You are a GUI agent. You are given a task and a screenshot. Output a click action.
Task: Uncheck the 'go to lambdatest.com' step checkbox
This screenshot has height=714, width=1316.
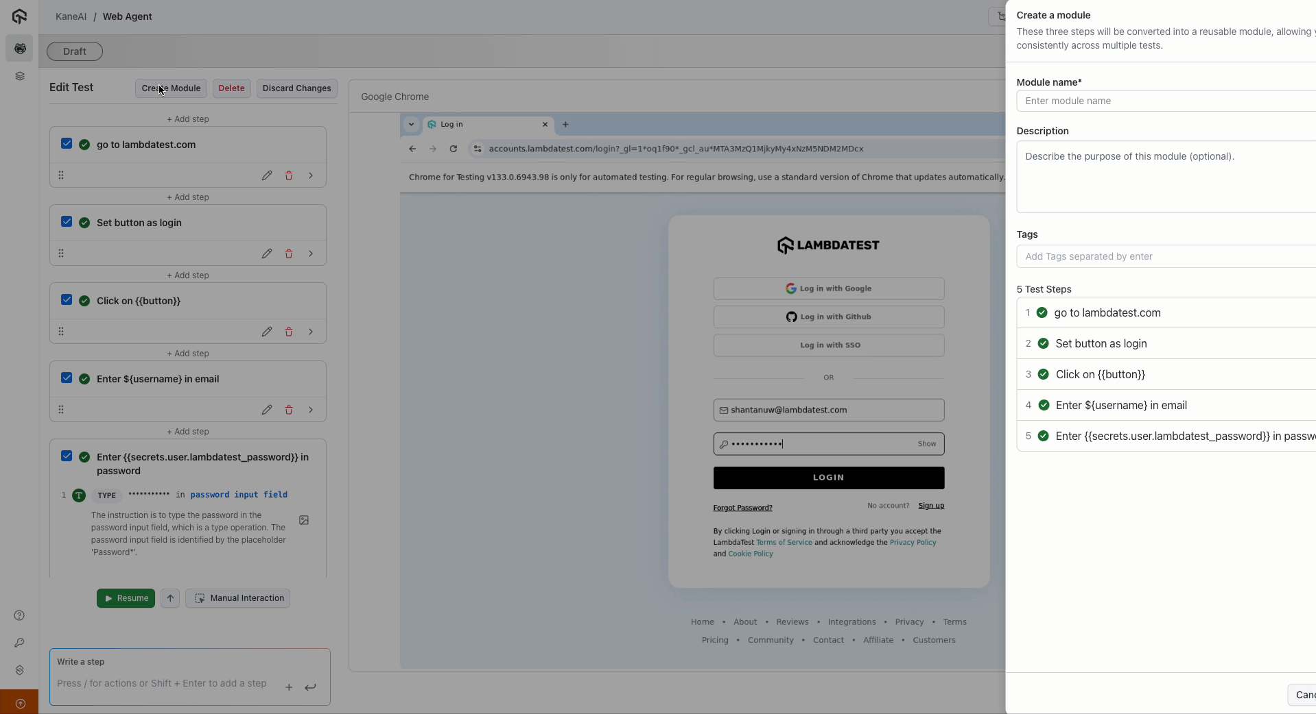[67, 144]
